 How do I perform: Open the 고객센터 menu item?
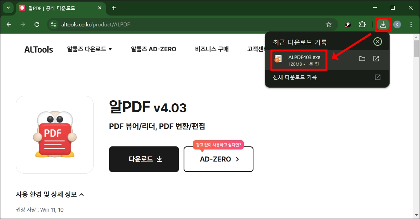pyautogui.click(x=256, y=49)
